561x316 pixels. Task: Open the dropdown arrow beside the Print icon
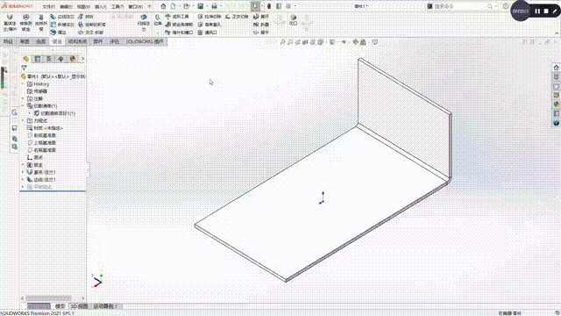(x=220, y=6)
